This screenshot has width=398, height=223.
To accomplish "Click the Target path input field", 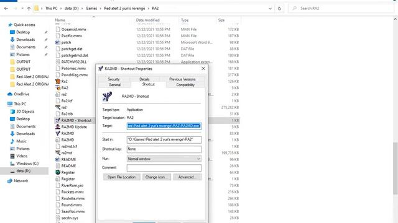I will pos(164,126).
